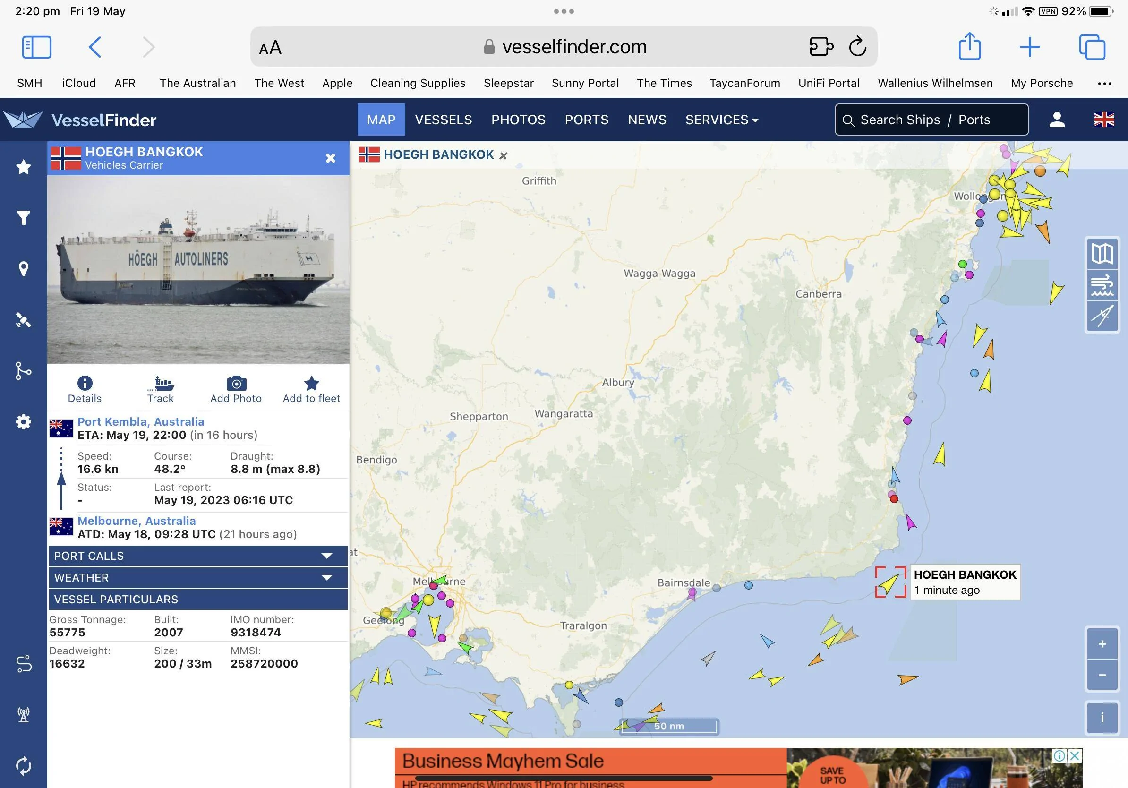Click the map pin places icon

point(24,269)
